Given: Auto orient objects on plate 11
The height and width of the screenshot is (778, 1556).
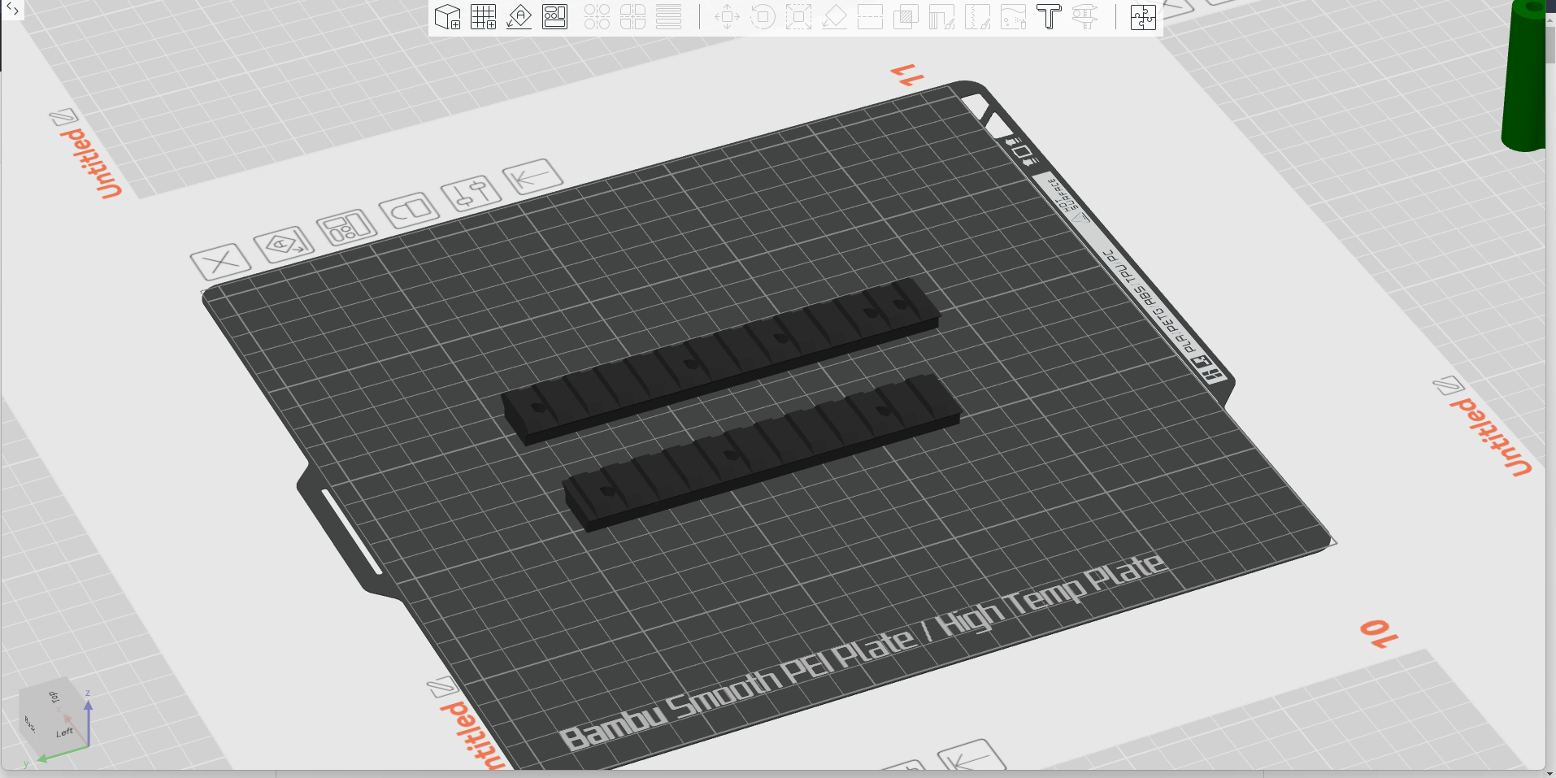Looking at the screenshot, I should point(284,245).
